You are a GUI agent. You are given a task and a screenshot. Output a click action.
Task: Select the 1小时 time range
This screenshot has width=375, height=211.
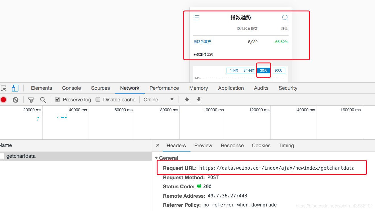coord(234,71)
